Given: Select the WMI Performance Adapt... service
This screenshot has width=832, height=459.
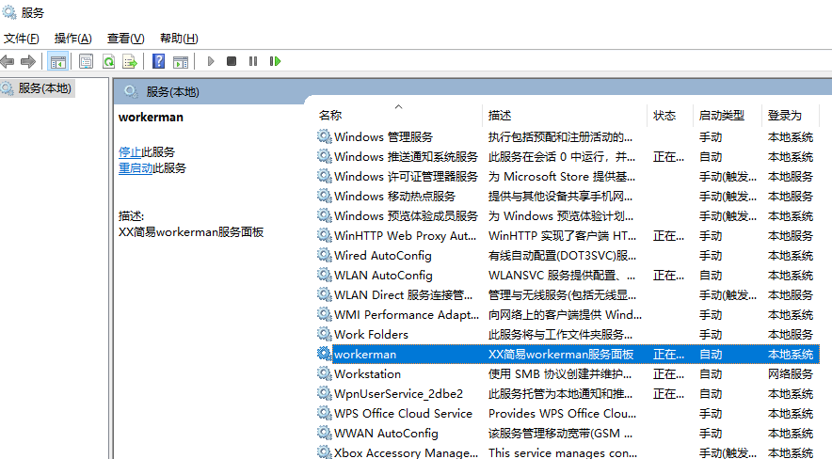Looking at the screenshot, I should coord(407,315).
